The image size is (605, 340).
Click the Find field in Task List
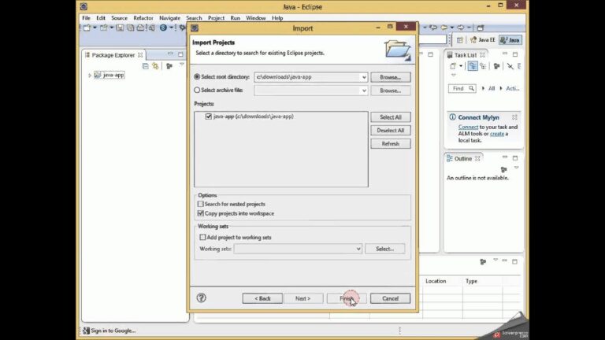pyautogui.click(x=462, y=89)
